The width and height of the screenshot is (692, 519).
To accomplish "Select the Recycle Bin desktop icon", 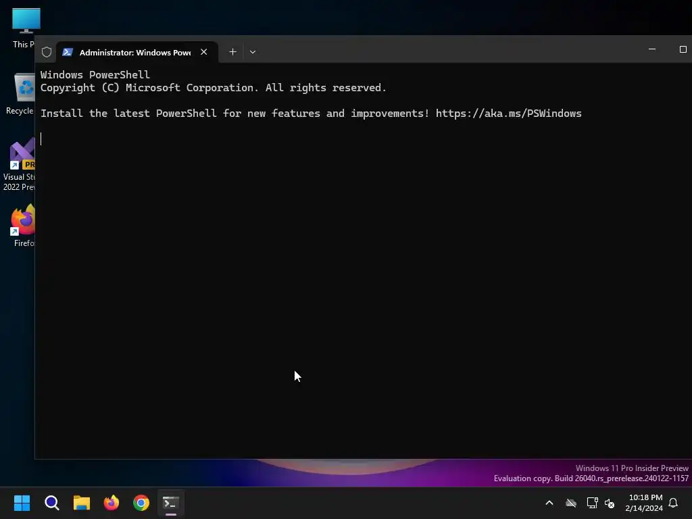I will tap(20, 94).
